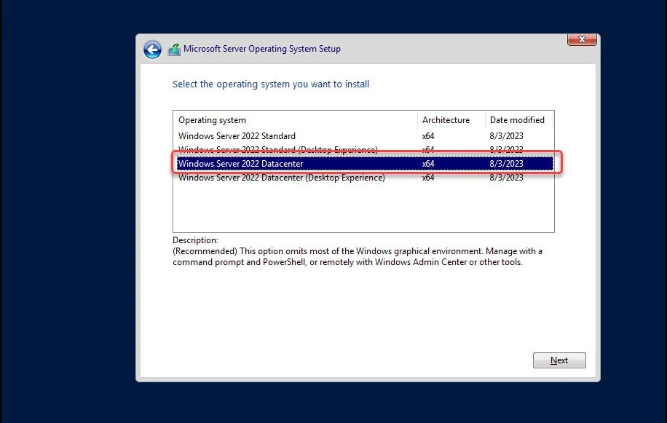Close the Server Operating System Setup window
This screenshot has width=667, height=423.
[582, 39]
